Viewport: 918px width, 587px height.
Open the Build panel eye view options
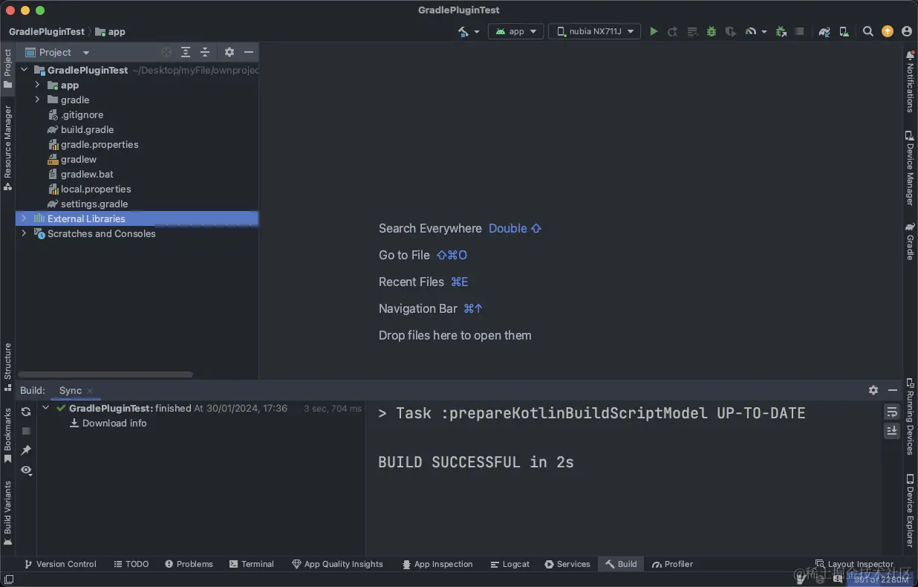(26, 470)
